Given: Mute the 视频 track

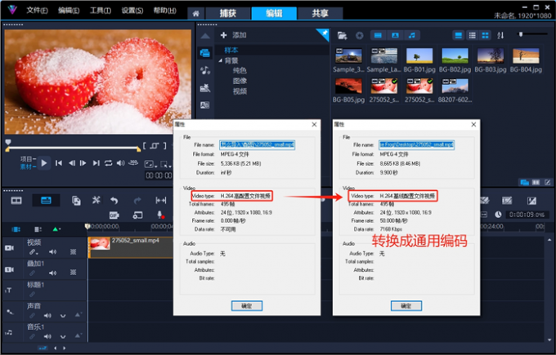Looking at the screenshot, I should (53, 251).
